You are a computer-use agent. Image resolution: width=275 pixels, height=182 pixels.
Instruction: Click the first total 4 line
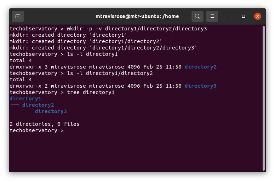[x=21, y=60]
